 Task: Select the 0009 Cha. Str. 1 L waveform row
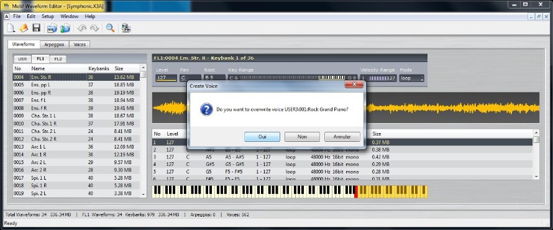pyautogui.click(x=76, y=116)
